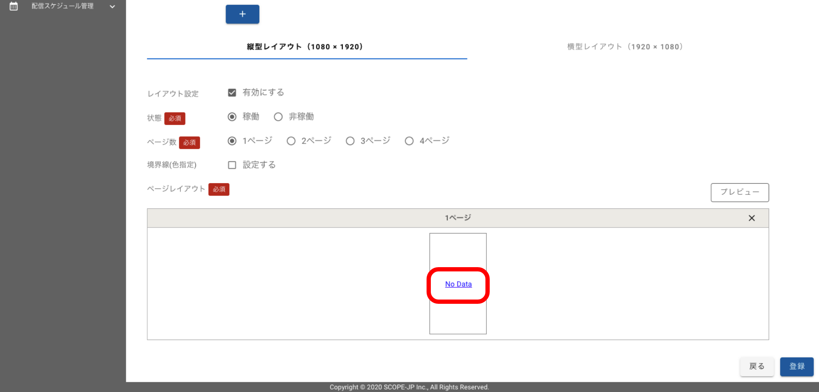
Task: Close the 1ページ panel with X icon
Action: tap(752, 218)
